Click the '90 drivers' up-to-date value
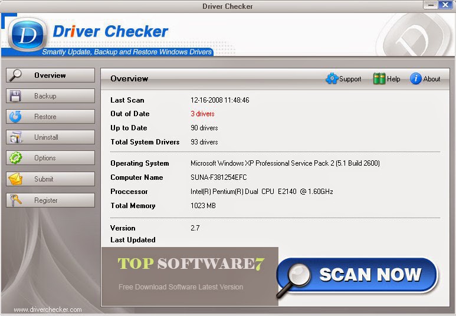The height and width of the screenshot is (316, 456). click(204, 128)
